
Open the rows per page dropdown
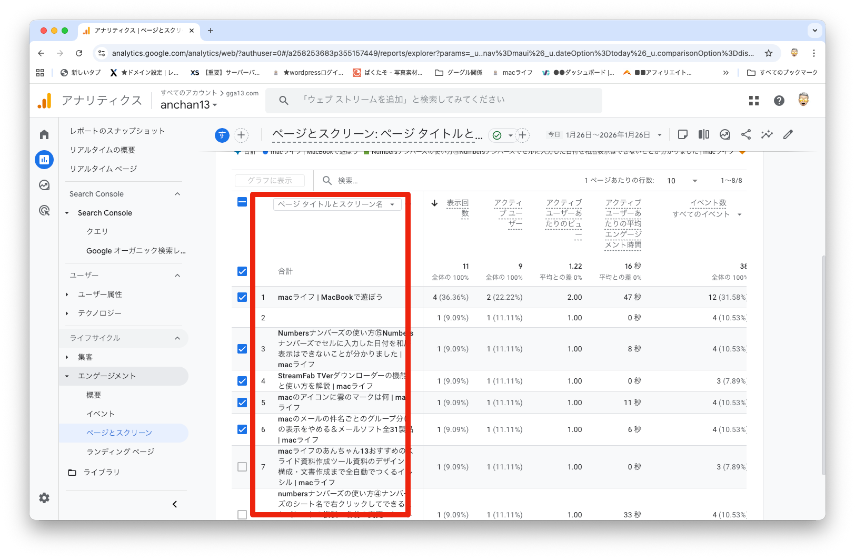pos(682,181)
